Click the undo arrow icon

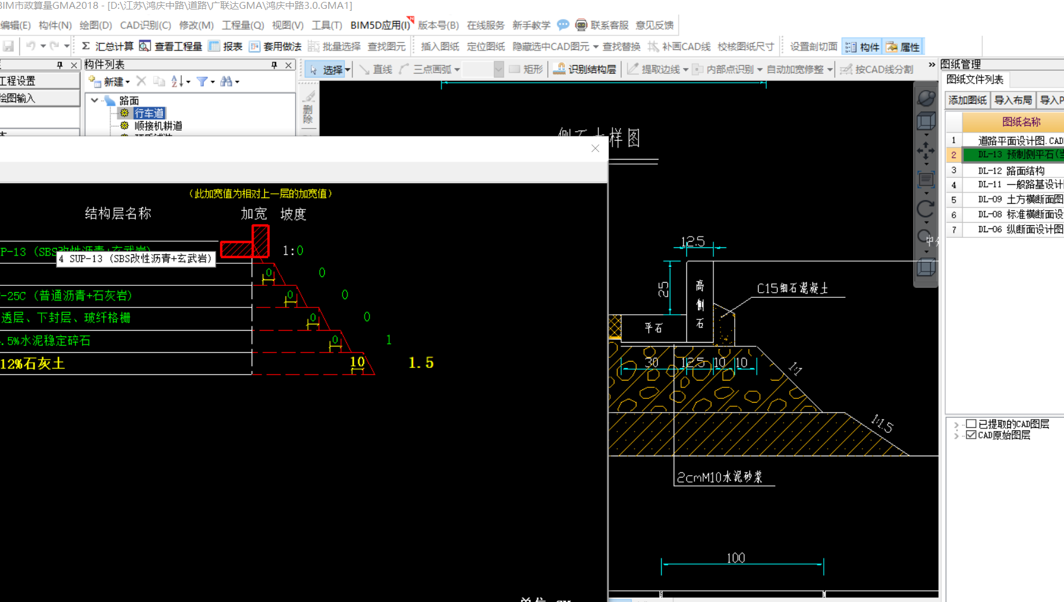(x=30, y=46)
